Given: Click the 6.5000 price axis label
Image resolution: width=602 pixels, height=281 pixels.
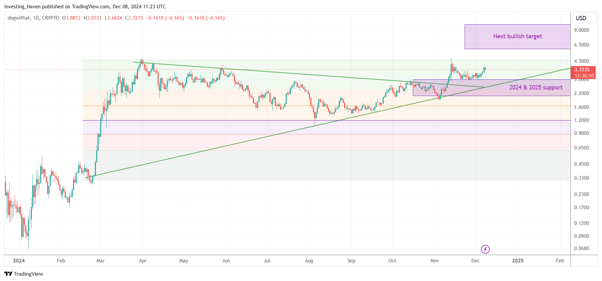Looking at the screenshot, I should click(x=581, y=45).
